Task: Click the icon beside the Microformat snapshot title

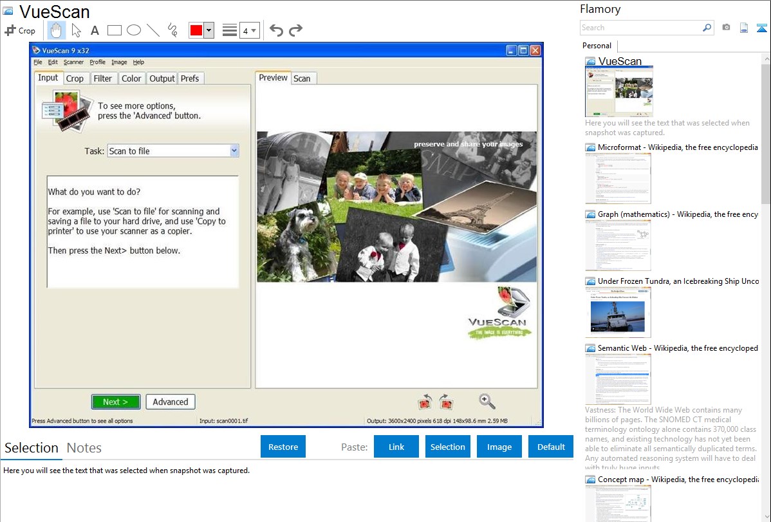Action: 590,147
